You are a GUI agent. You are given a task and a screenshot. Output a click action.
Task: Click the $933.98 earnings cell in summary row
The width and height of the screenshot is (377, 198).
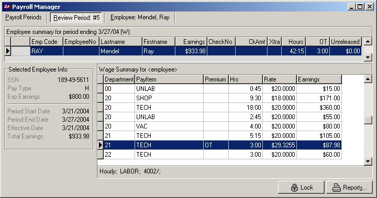[191, 51]
